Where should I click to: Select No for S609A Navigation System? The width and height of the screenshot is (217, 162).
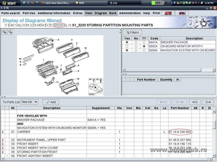click(x=136, y=50)
